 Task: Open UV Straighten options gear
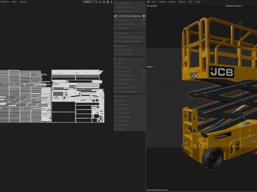pyautogui.click(x=143, y=71)
